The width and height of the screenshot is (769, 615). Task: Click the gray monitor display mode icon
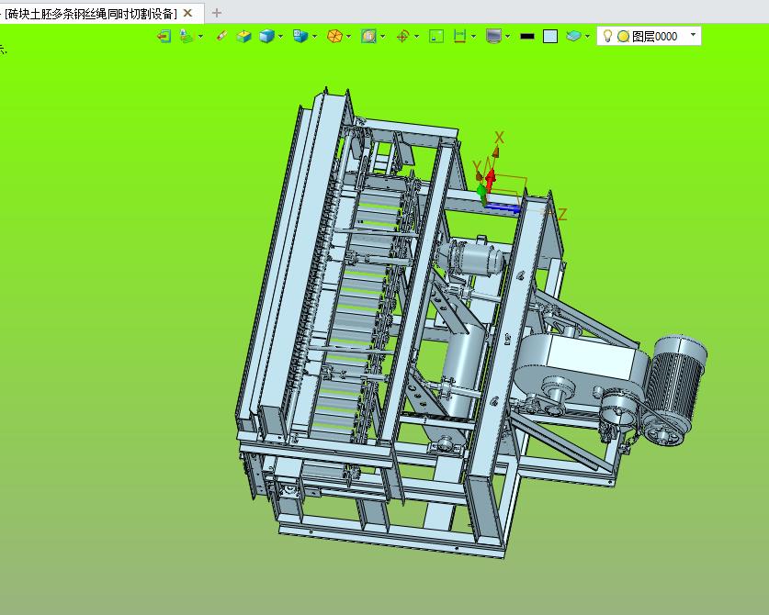coord(494,37)
